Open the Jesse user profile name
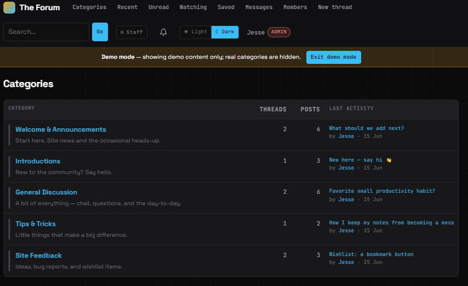Image resolution: width=468 pixels, height=286 pixels. tap(256, 32)
